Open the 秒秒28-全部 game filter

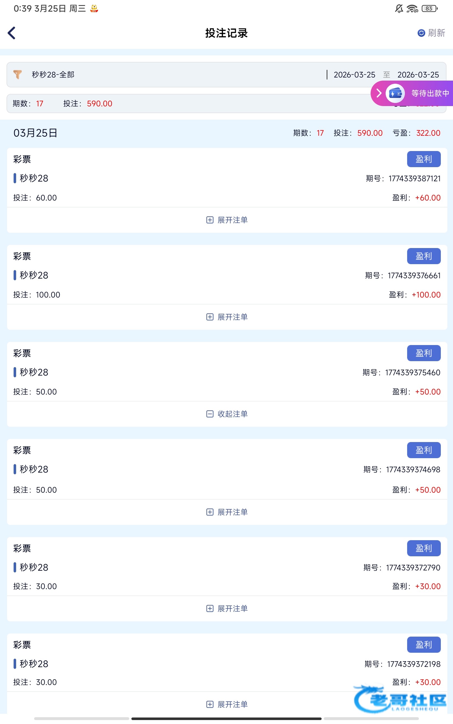tap(53, 74)
